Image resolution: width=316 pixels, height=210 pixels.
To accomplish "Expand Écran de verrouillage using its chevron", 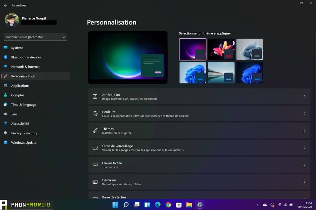I will (304, 148).
